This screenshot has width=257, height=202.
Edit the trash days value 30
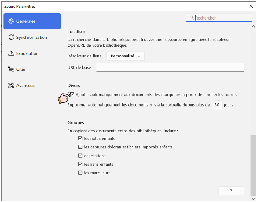(218, 105)
